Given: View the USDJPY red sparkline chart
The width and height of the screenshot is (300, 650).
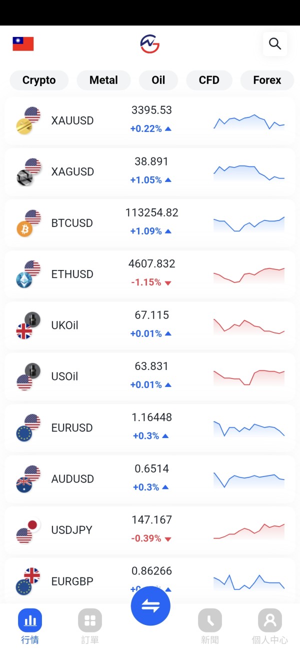Looking at the screenshot, I should pyautogui.click(x=249, y=530).
